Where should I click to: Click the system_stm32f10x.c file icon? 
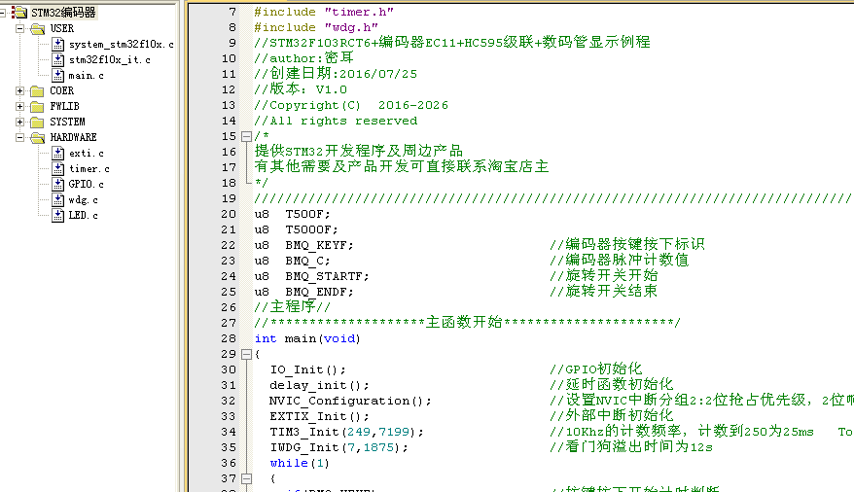(x=58, y=44)
